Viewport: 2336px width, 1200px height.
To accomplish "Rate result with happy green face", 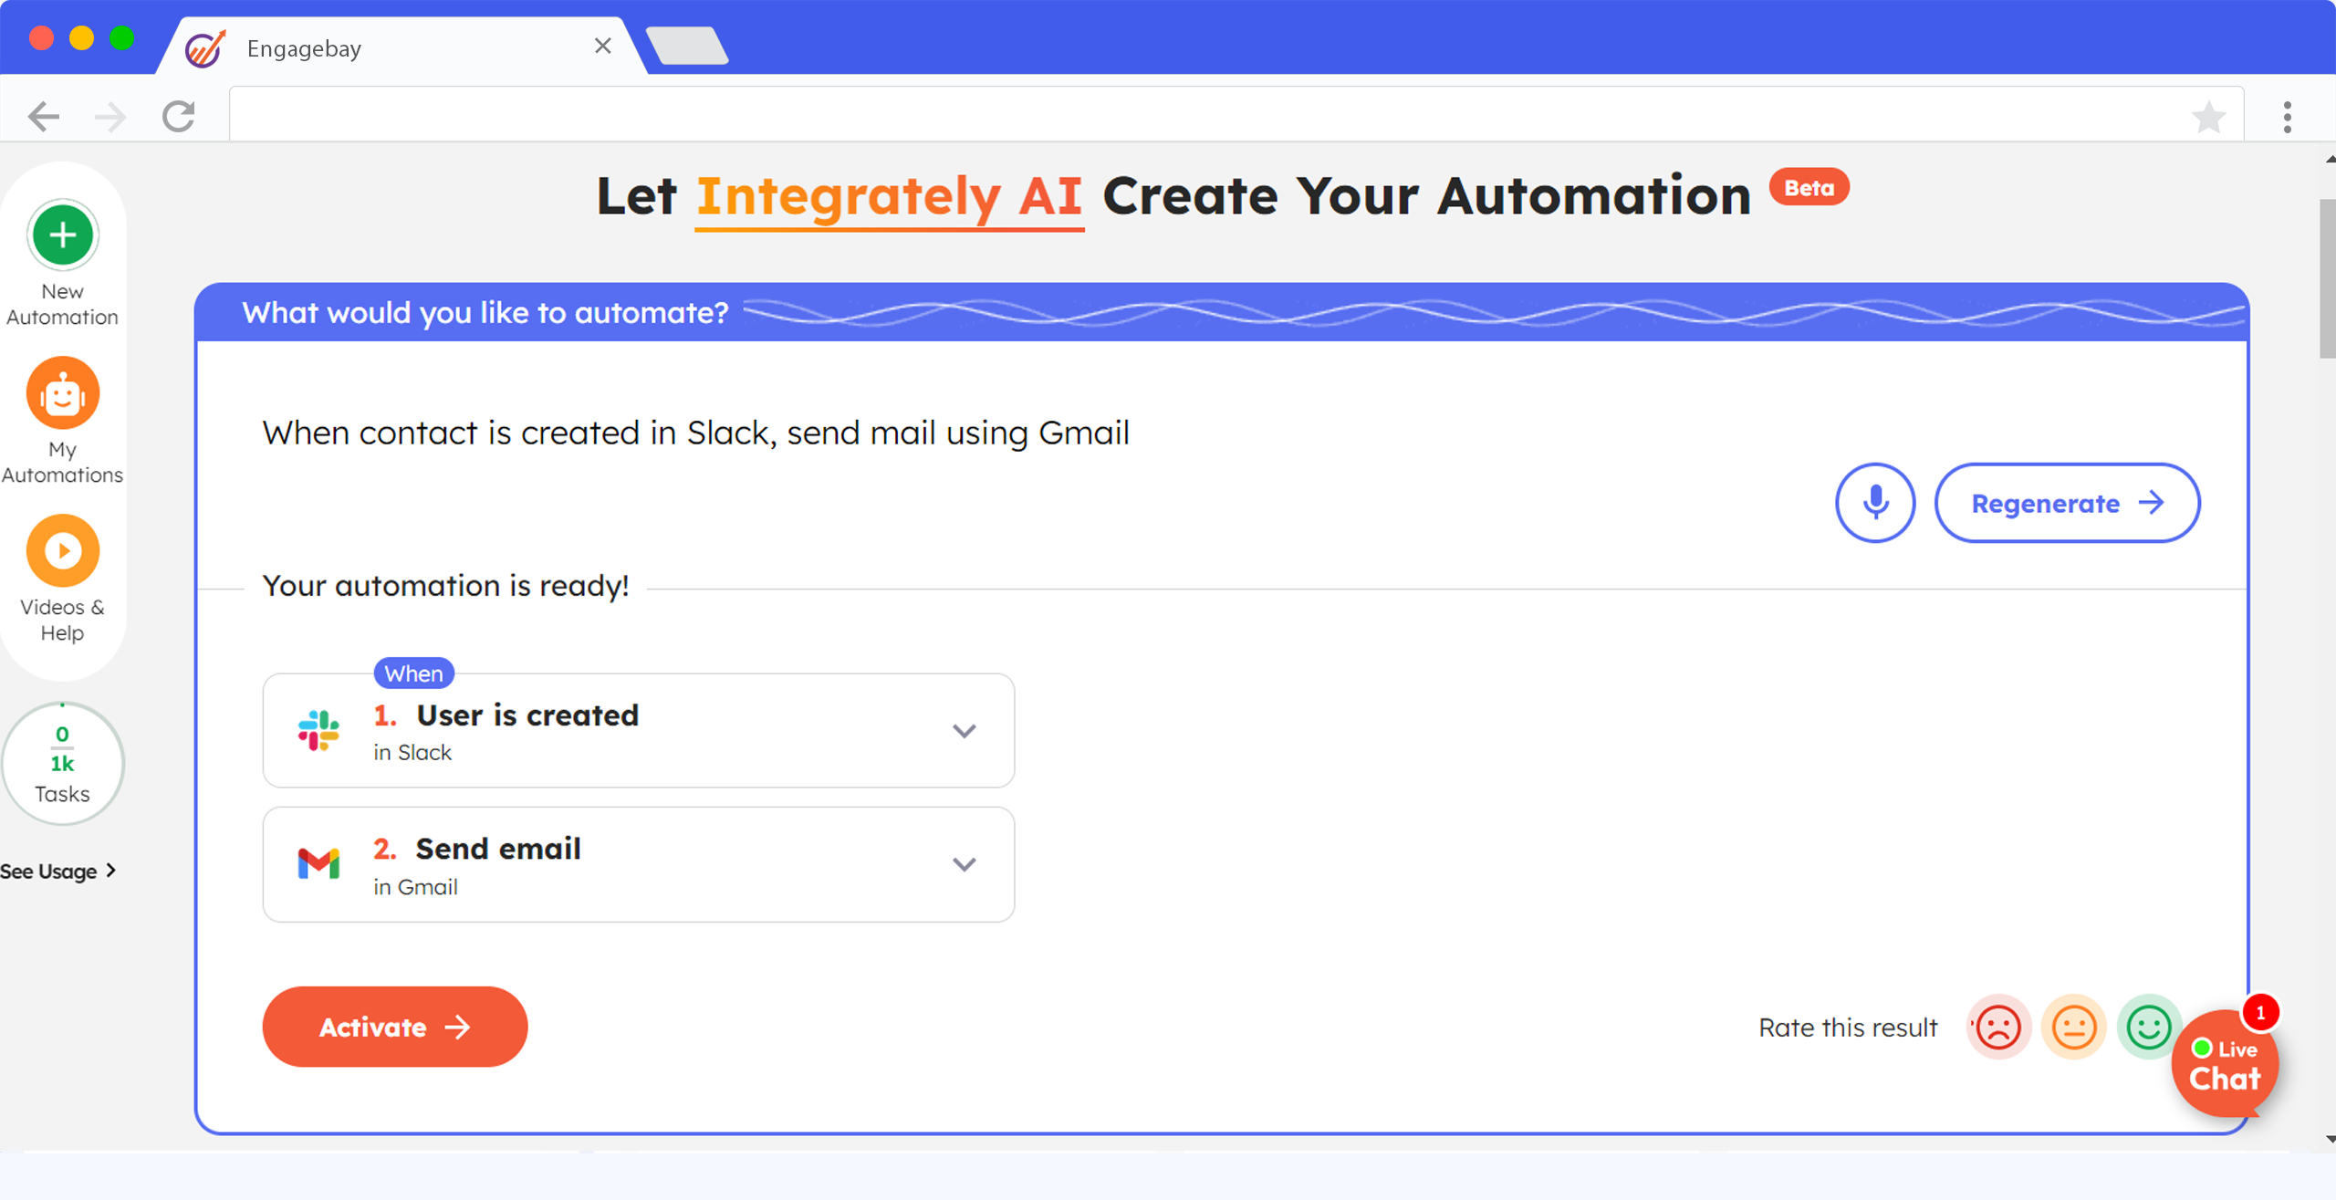I will pos(2149,1028).
